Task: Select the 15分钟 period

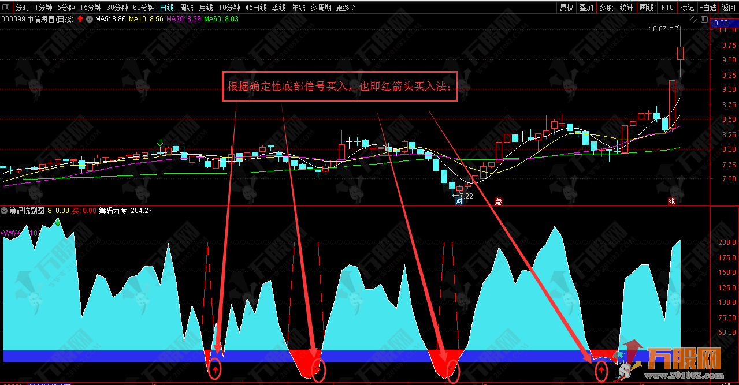Action: point(91,8)
